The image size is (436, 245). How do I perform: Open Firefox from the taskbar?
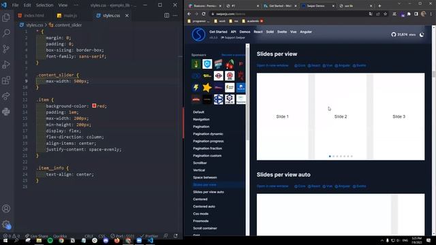(x=116, y=240)
